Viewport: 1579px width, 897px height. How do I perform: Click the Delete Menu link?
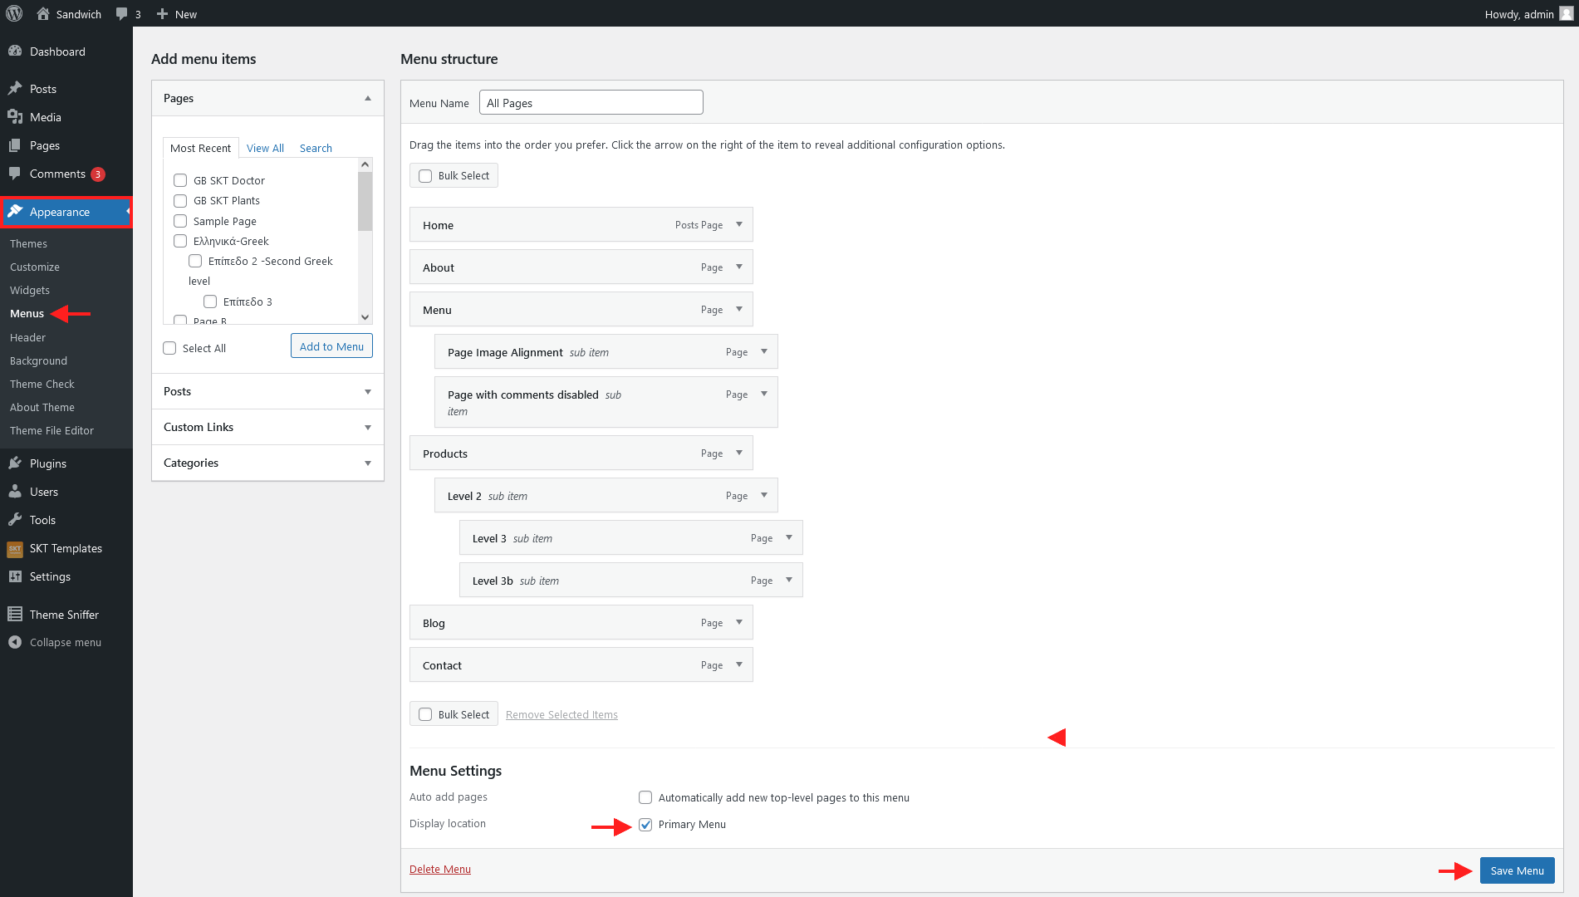coord(440,869)
